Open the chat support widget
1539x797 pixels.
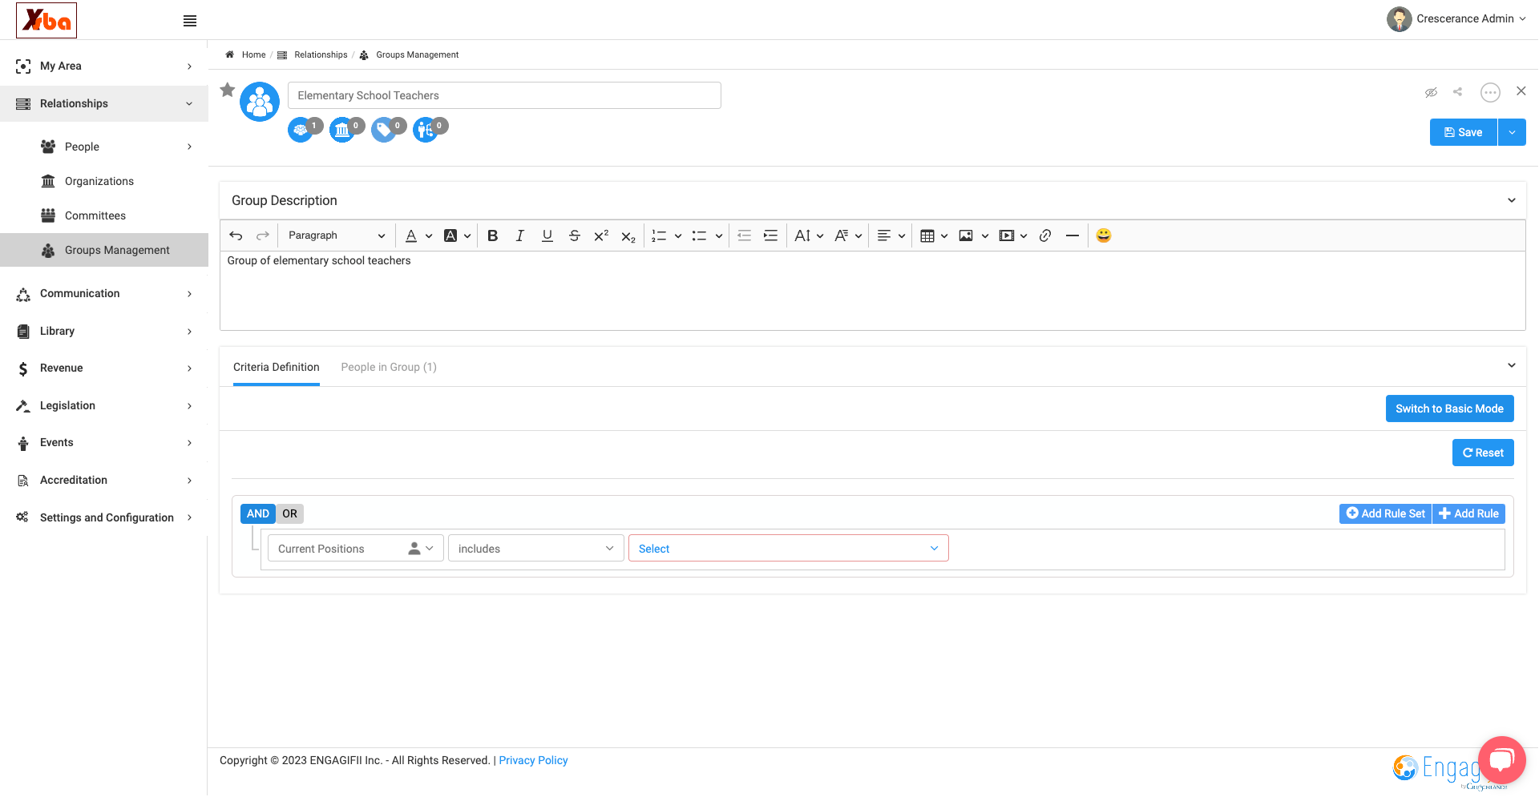click(1501, 759)
